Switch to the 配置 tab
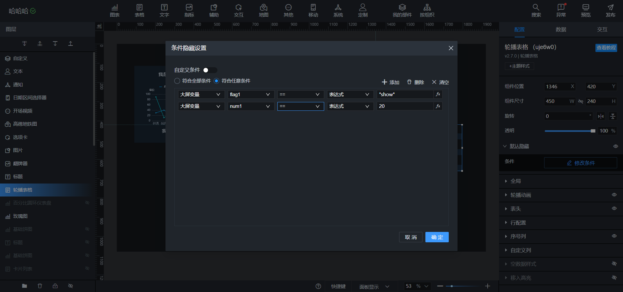Viewport: 623px width, 292px height. [519, 30]
